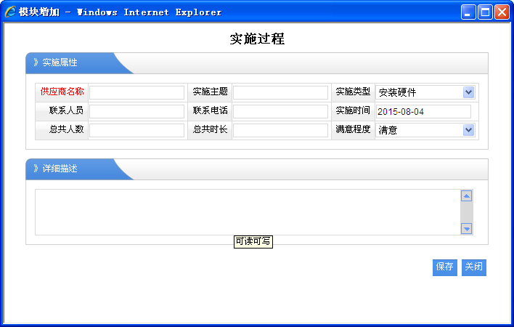This screenshot has width=514, height=327.
Task: Open the 实施类型 dropdown
Action: pos(468,92)
